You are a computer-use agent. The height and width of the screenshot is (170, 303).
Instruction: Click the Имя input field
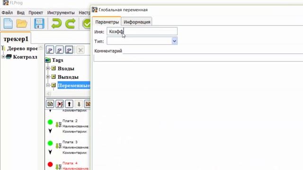[x=142, y=31]
